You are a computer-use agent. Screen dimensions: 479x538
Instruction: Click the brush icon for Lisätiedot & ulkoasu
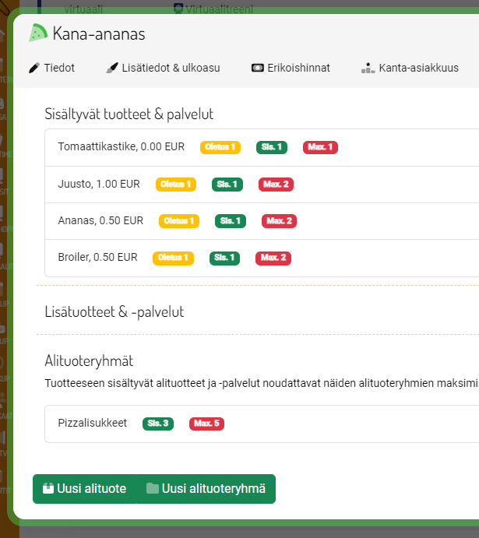coord(111,69)
